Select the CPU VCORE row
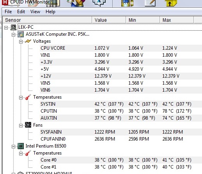This screenshot has height=174, width=202. click(121, 48)
